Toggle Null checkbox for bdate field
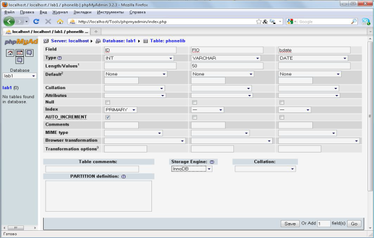This screenshot has width=374, height=238. click(x=282, y=102)
